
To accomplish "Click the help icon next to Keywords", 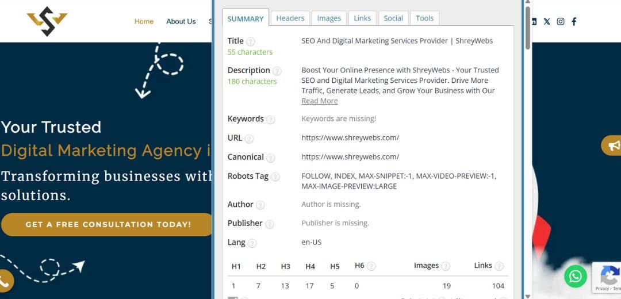I will tap(270, 120).
